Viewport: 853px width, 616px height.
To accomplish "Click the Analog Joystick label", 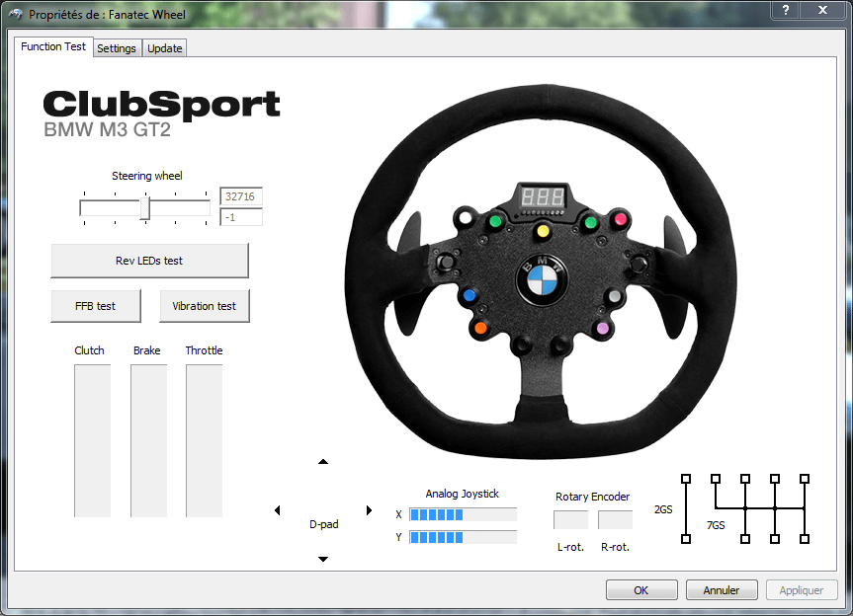I will pos(462,494).
